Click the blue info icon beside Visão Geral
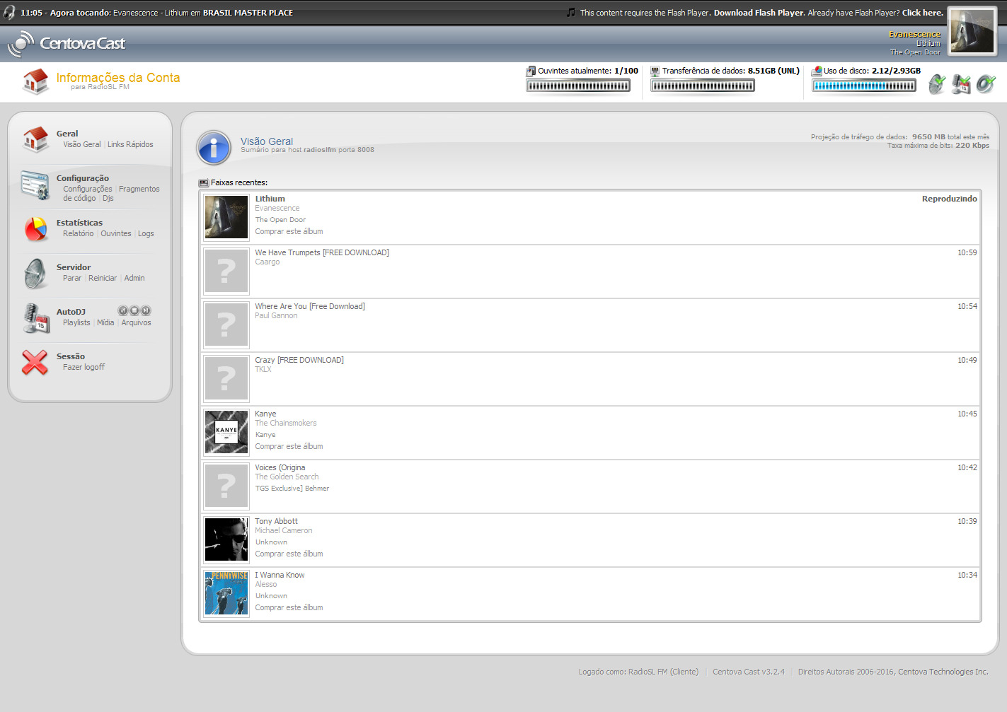This screenshot has width=1007, height=712. [214, 148]
